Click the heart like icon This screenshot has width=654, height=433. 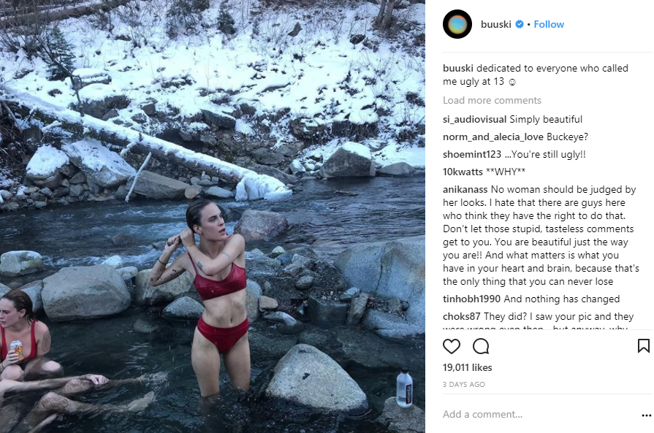tap(452, 346)
